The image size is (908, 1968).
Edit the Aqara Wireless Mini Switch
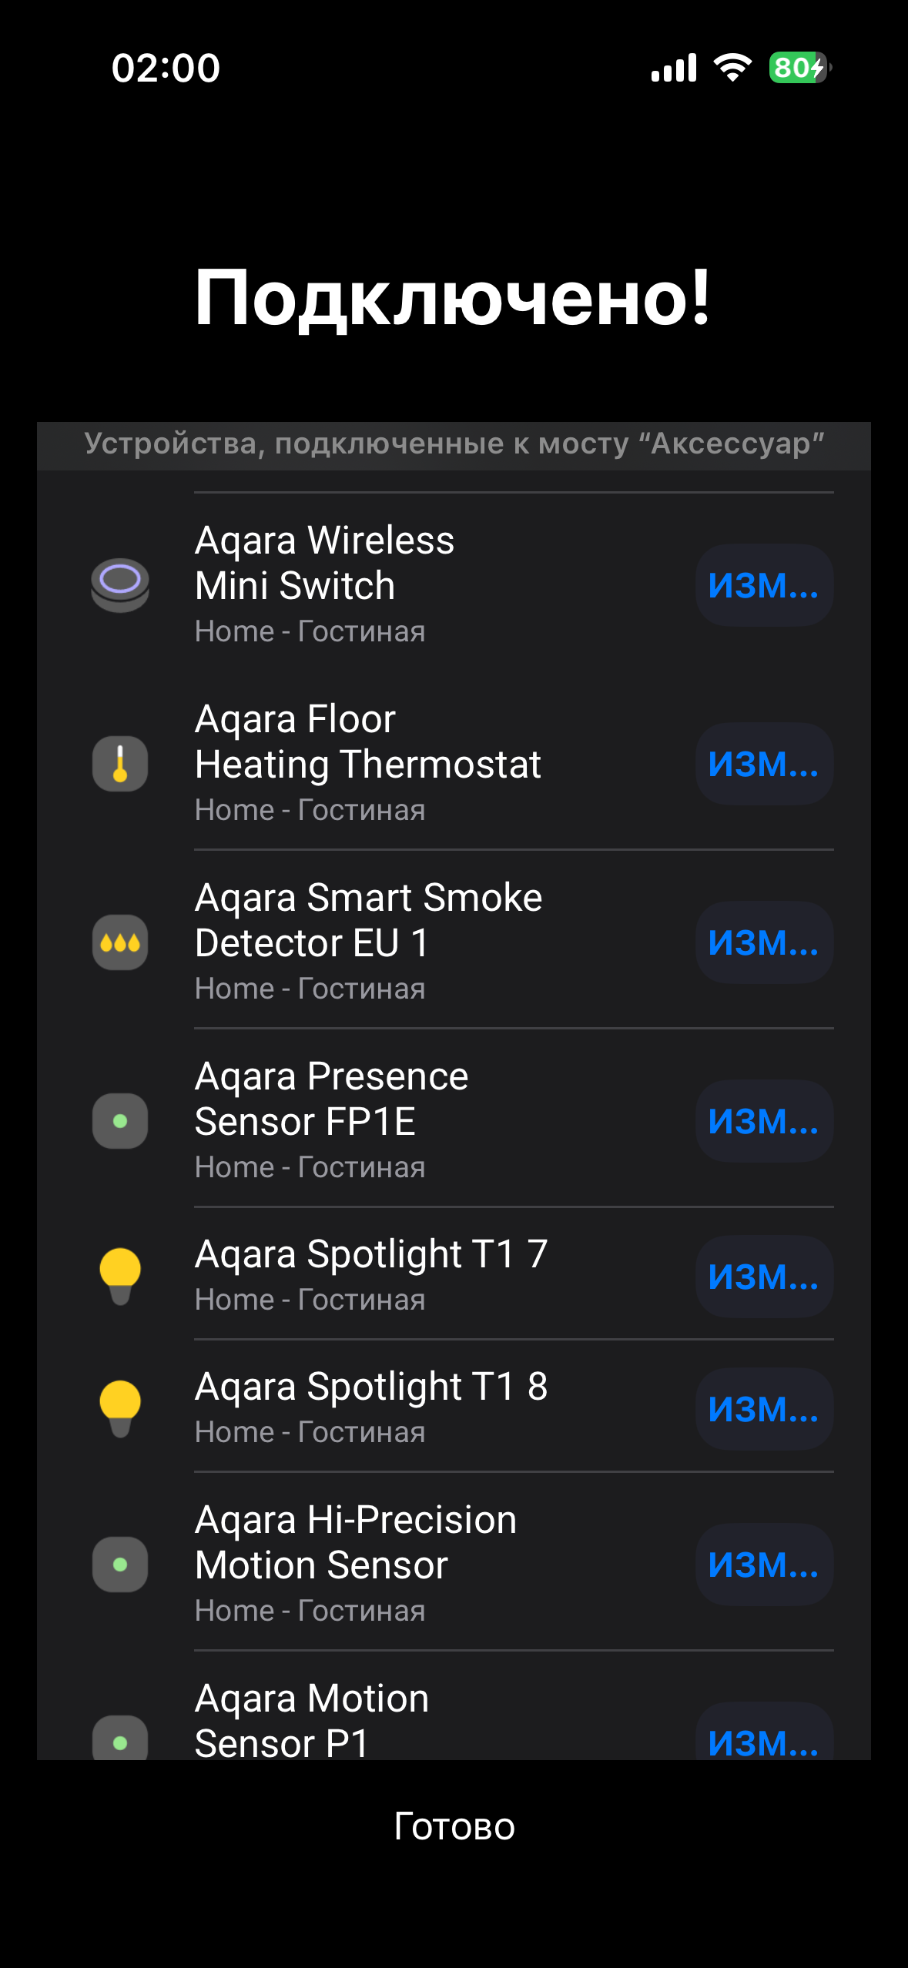click(x=764, y=585)
